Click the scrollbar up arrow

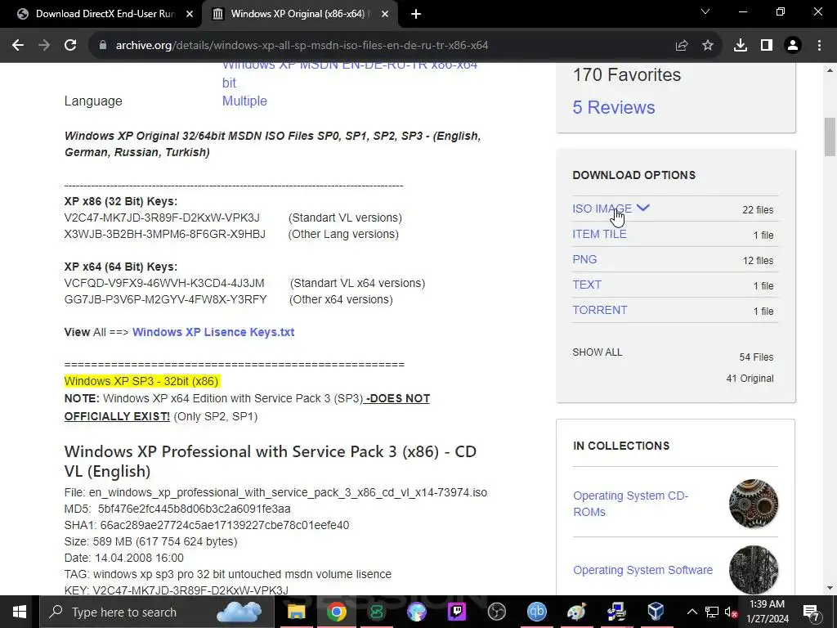tap(830, 70)
